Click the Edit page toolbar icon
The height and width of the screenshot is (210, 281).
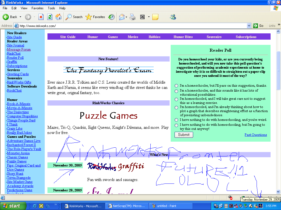[142, 17]
